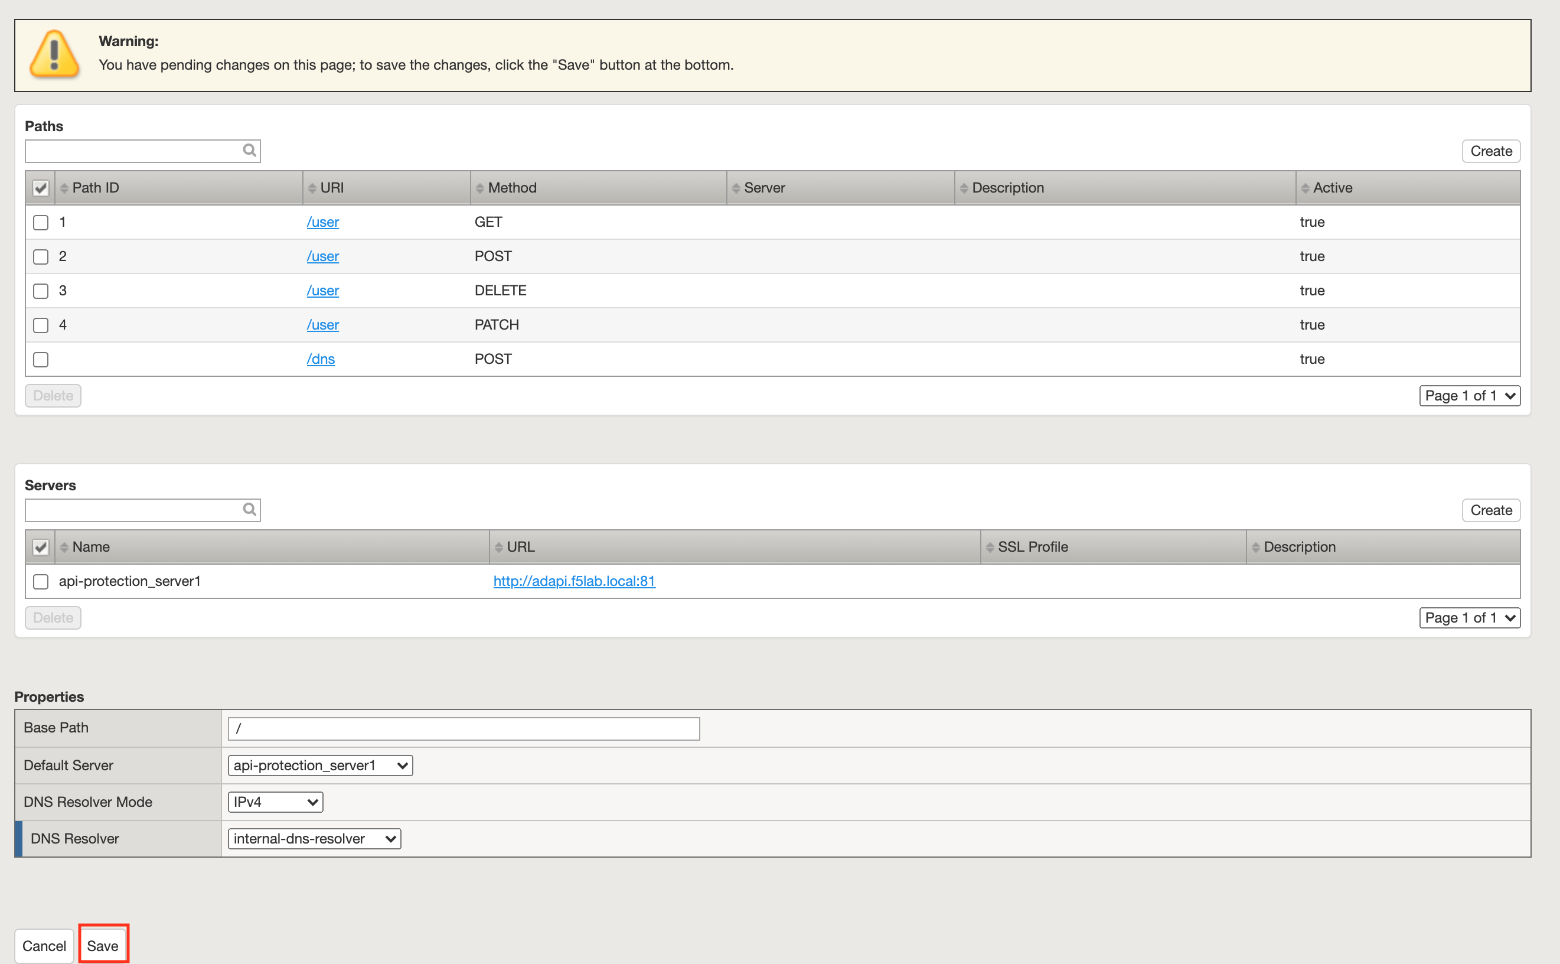This screenshot has width=1560, height=964.
Task: Sort Servers table by Name column
Action: point(272,547)
